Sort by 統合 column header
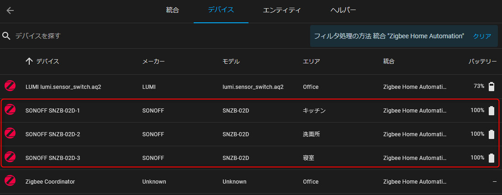The height and width of the screenshot is (195, 502). (x=389, y=62)
